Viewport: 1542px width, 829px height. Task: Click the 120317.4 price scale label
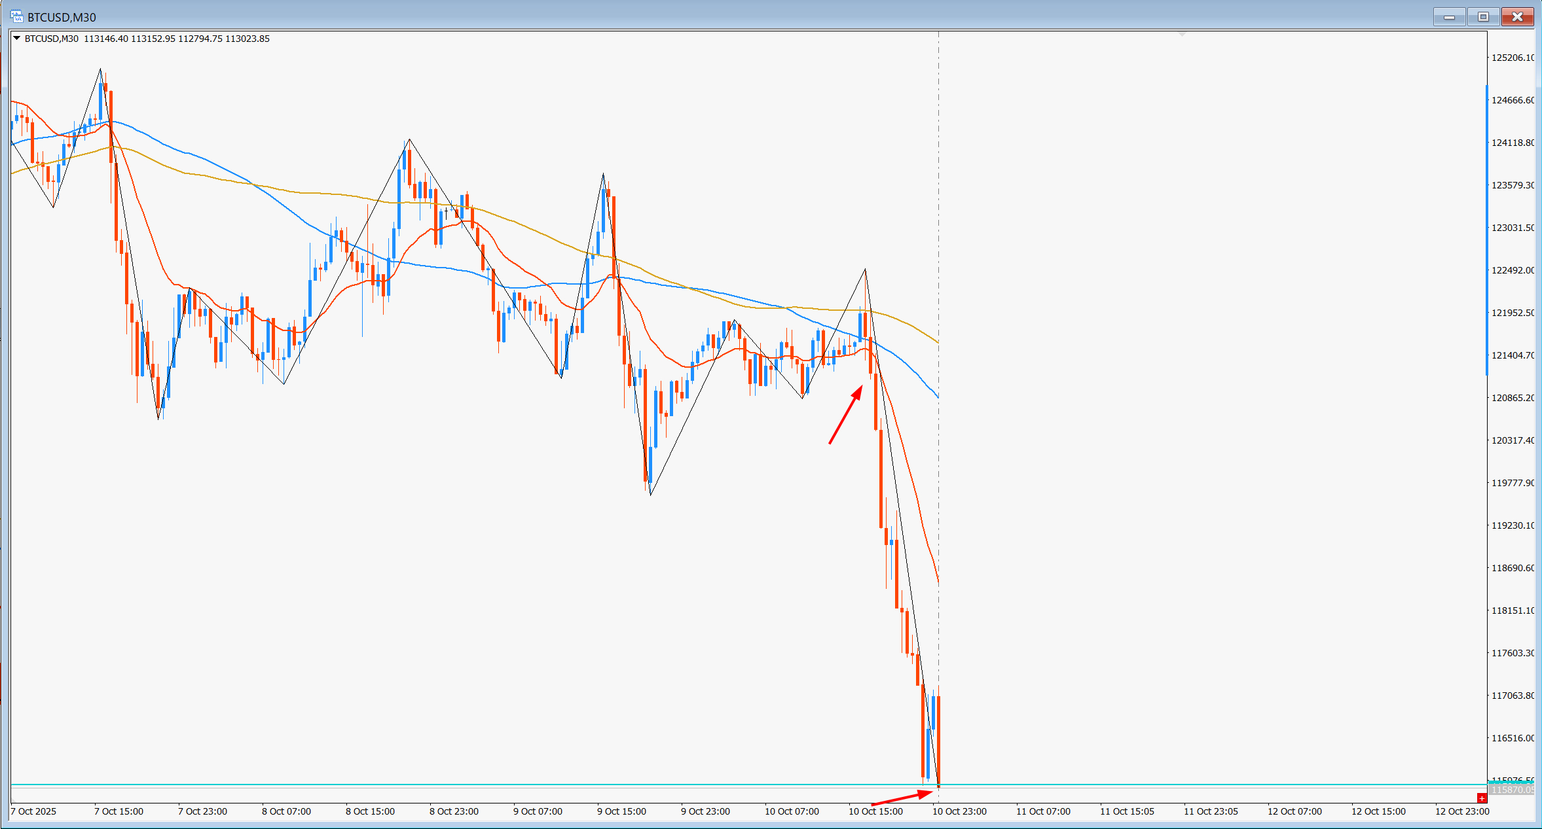[x=1513, y=440]
